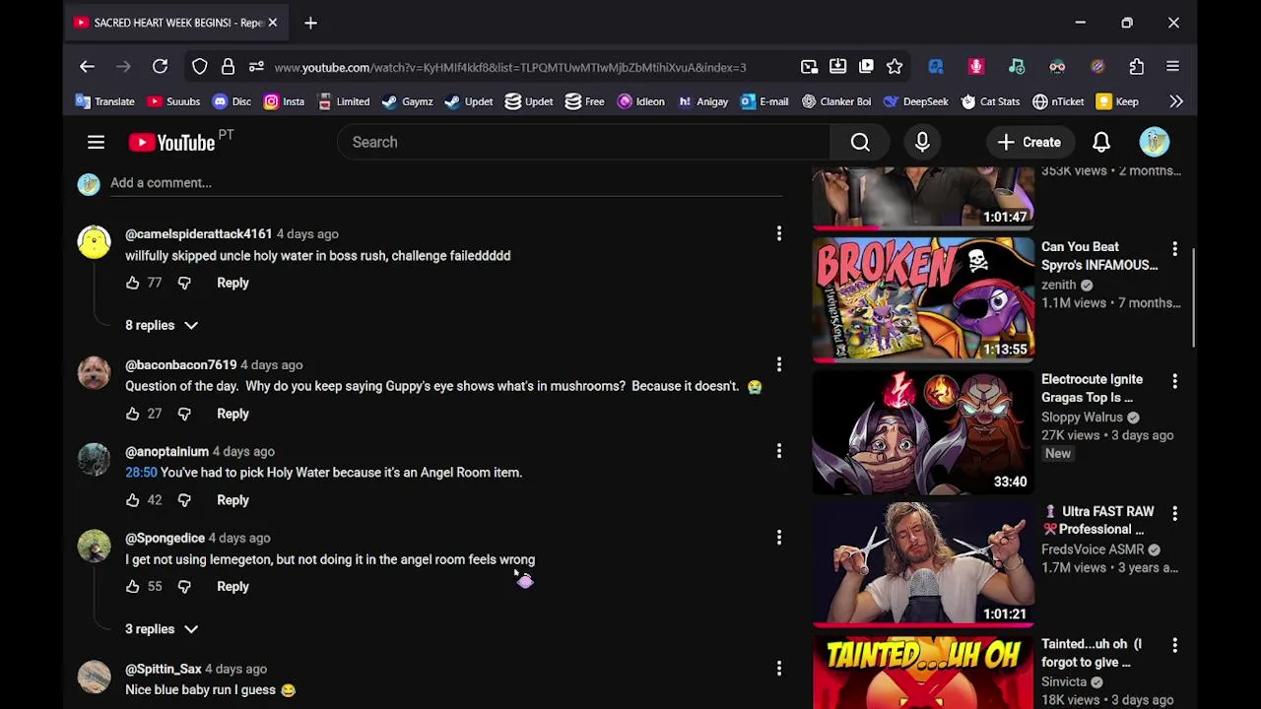1261x709 pixels.
Task: Like @camelspiderattack4161's comment
Action: click(x=132, y=283)
